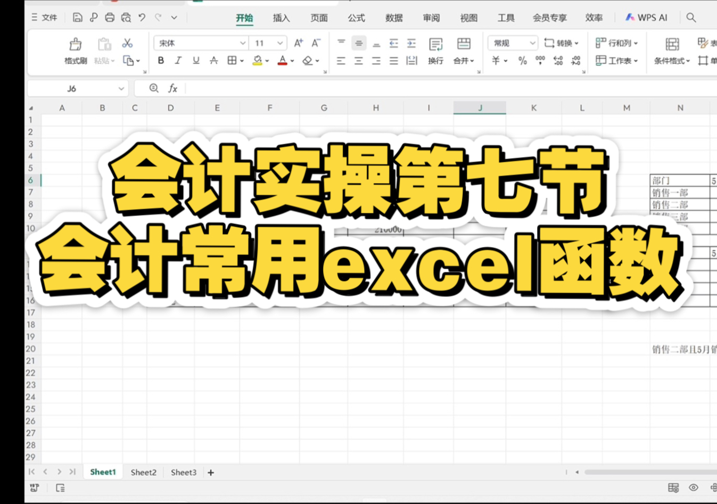Viewport: 717px width, 504px height.
Task: Open the number format dropdown 常规
Action: [532, 43]
